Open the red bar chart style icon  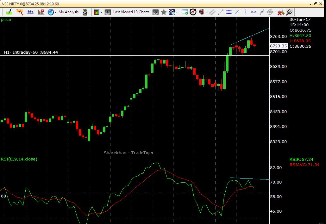[20, 12]
